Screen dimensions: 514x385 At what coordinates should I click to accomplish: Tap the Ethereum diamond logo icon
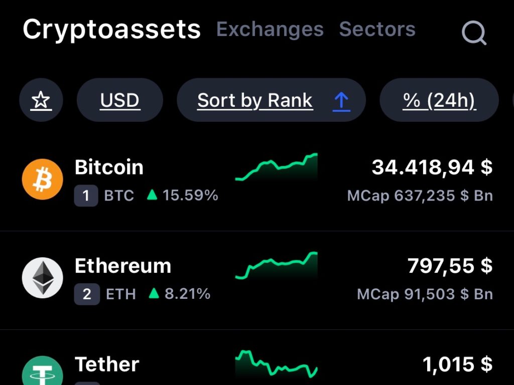[43, 278]
